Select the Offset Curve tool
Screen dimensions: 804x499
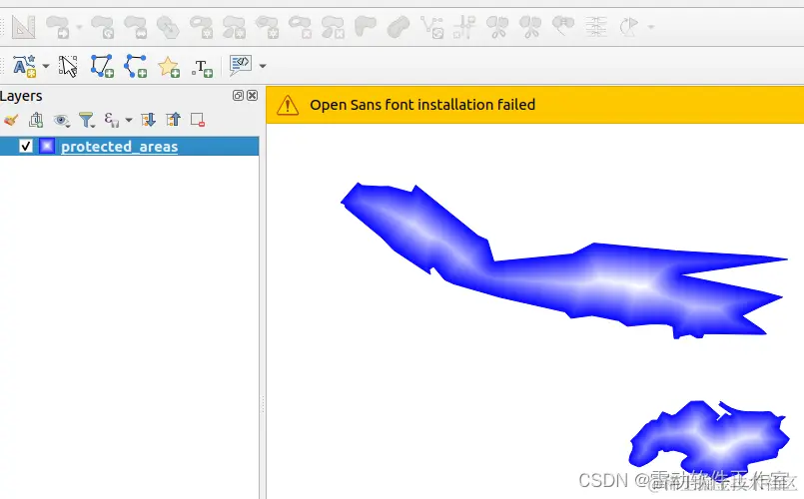pyautogui.click(x=399, y=27)
